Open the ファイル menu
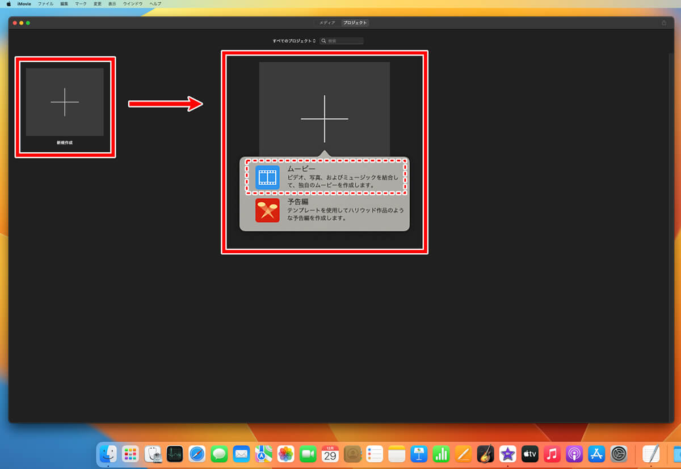This screenshot has width=681, height=469. [x=45, y=3]
